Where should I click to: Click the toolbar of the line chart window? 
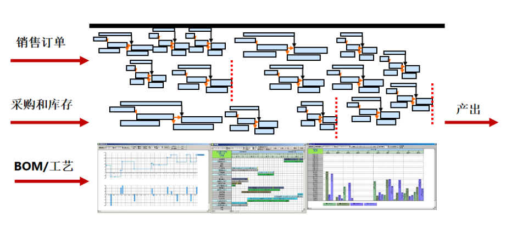(152, 147)
